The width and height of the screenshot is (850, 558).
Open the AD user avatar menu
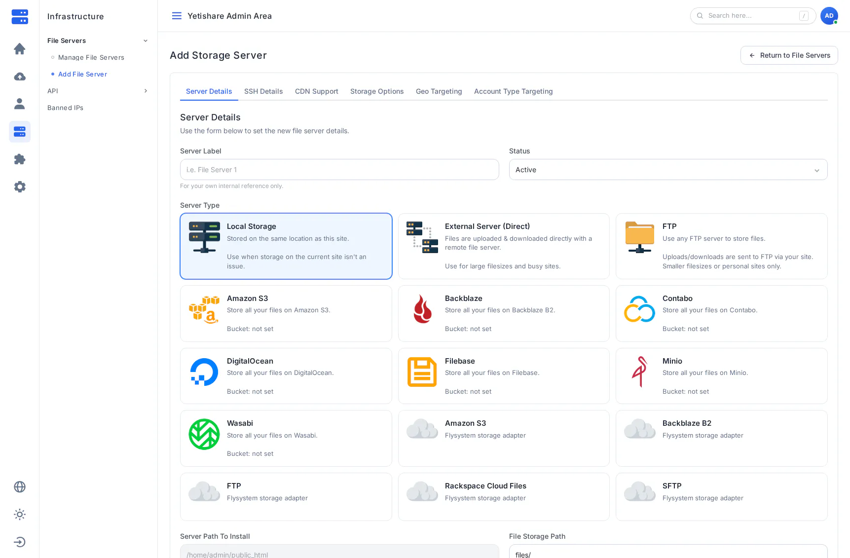pyautogui.click(x=829, y=16)
